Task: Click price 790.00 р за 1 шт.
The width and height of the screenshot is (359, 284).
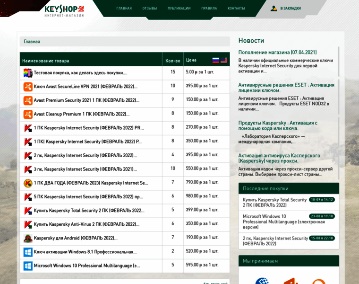Action: coord(202,182)
